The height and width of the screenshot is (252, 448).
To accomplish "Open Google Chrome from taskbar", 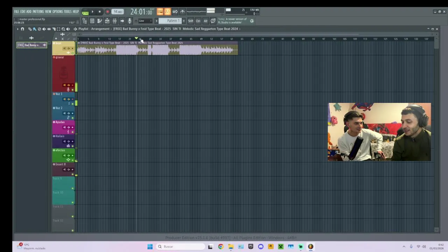I will point(220,247).
